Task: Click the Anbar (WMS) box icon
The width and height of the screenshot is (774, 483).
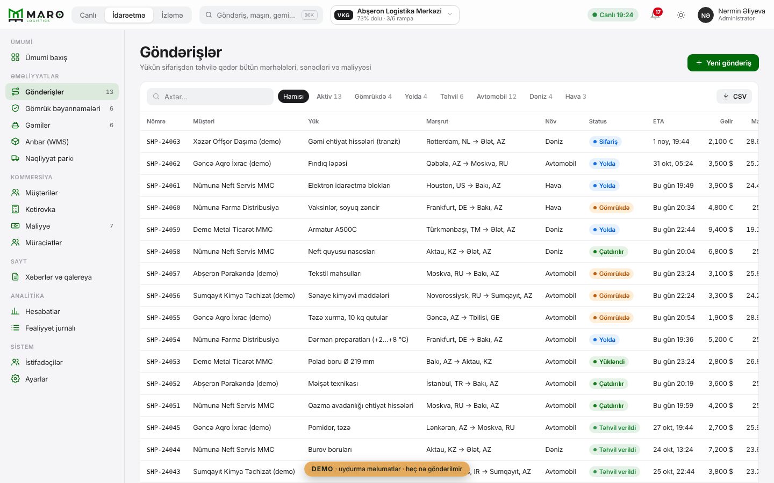Action: click(x=16, y=142)
